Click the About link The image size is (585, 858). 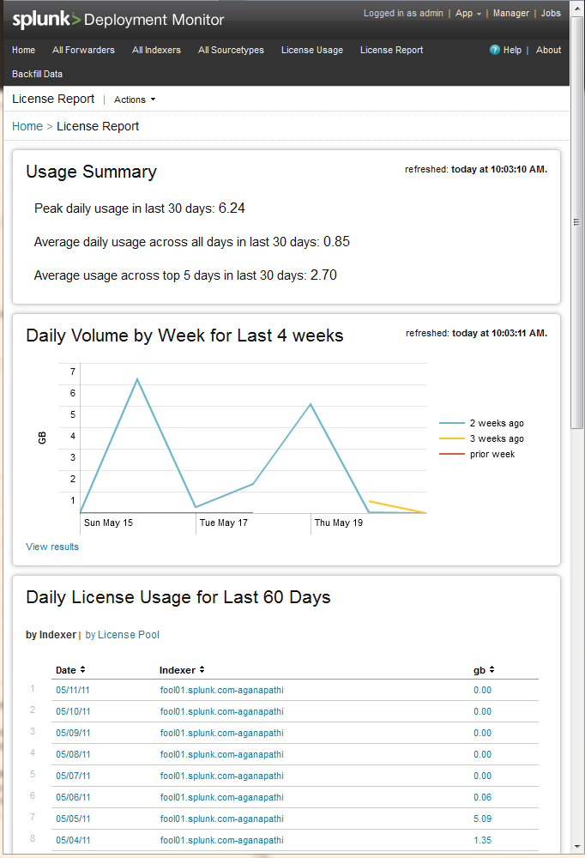[549, 50]
